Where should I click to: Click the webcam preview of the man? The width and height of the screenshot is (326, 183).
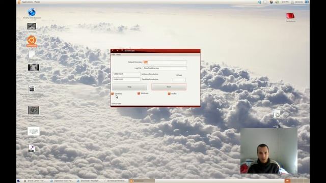click(269, 151)
